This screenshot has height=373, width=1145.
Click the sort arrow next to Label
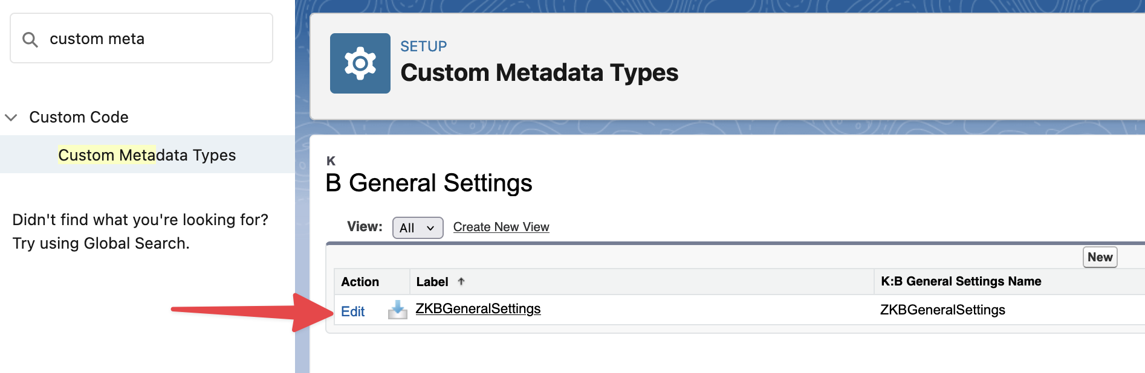(461, 281)
